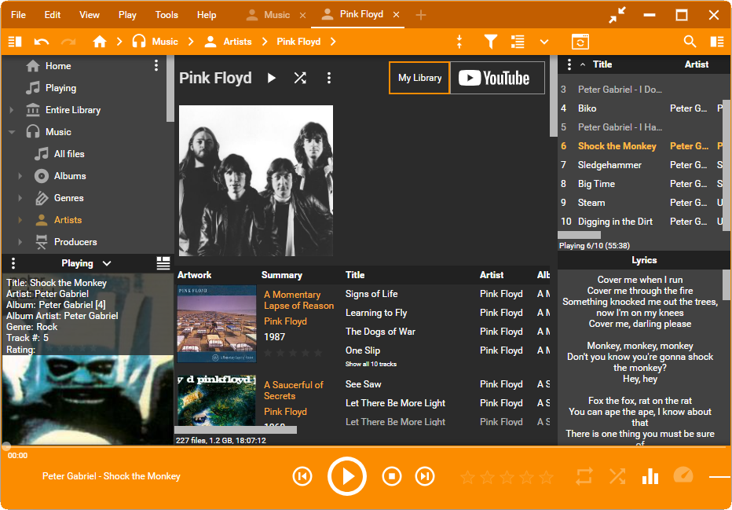Skip to the next track
The width and height of the screenshot is (732, 510).
tap(424, 476)
